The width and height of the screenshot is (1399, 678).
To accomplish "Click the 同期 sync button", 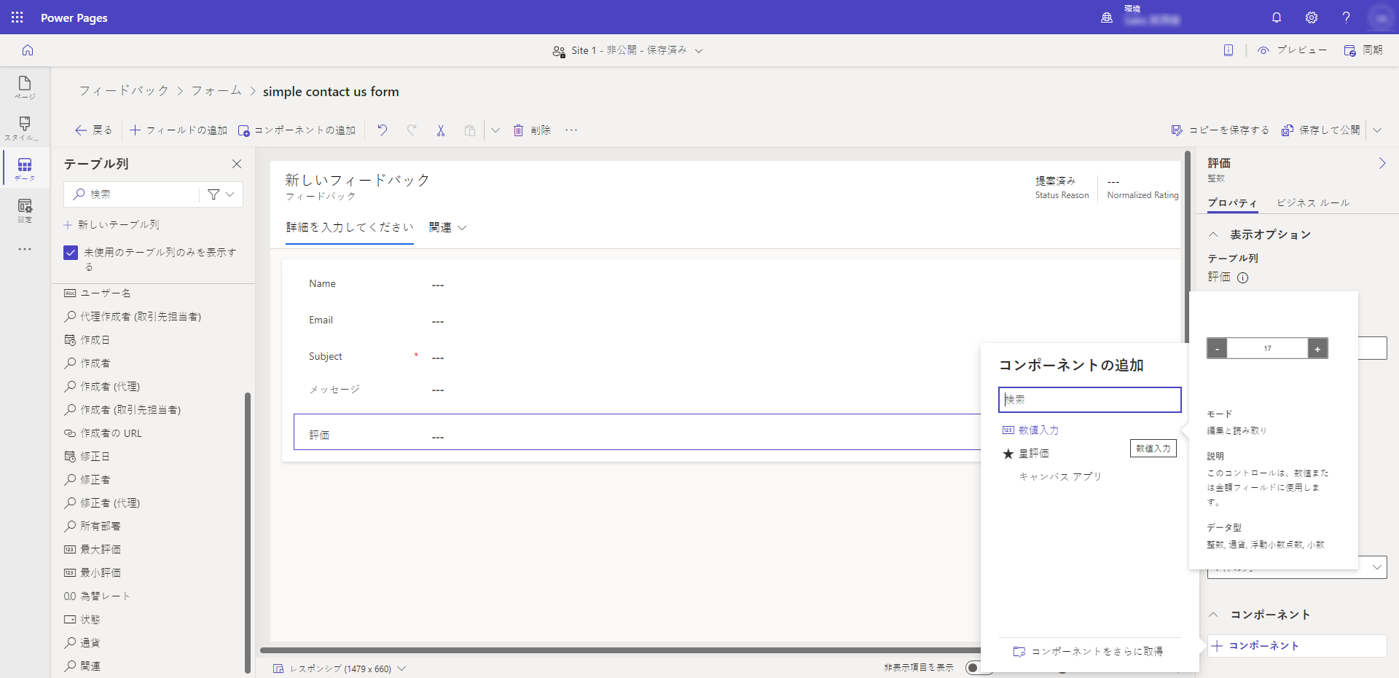I will pyautogui.click(x=1363, y=50).
